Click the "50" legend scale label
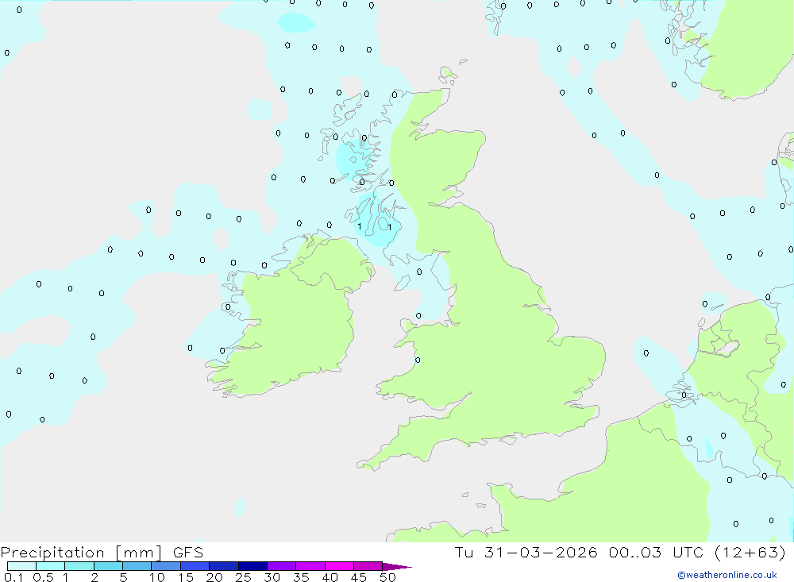 (x=388, y=577)
